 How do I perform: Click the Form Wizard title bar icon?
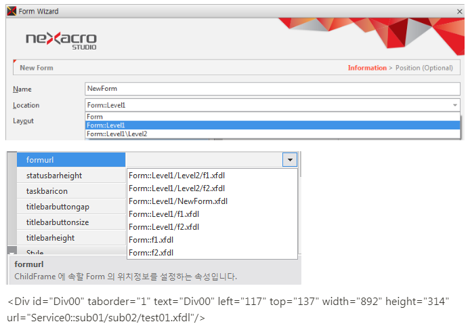(12, 11)
